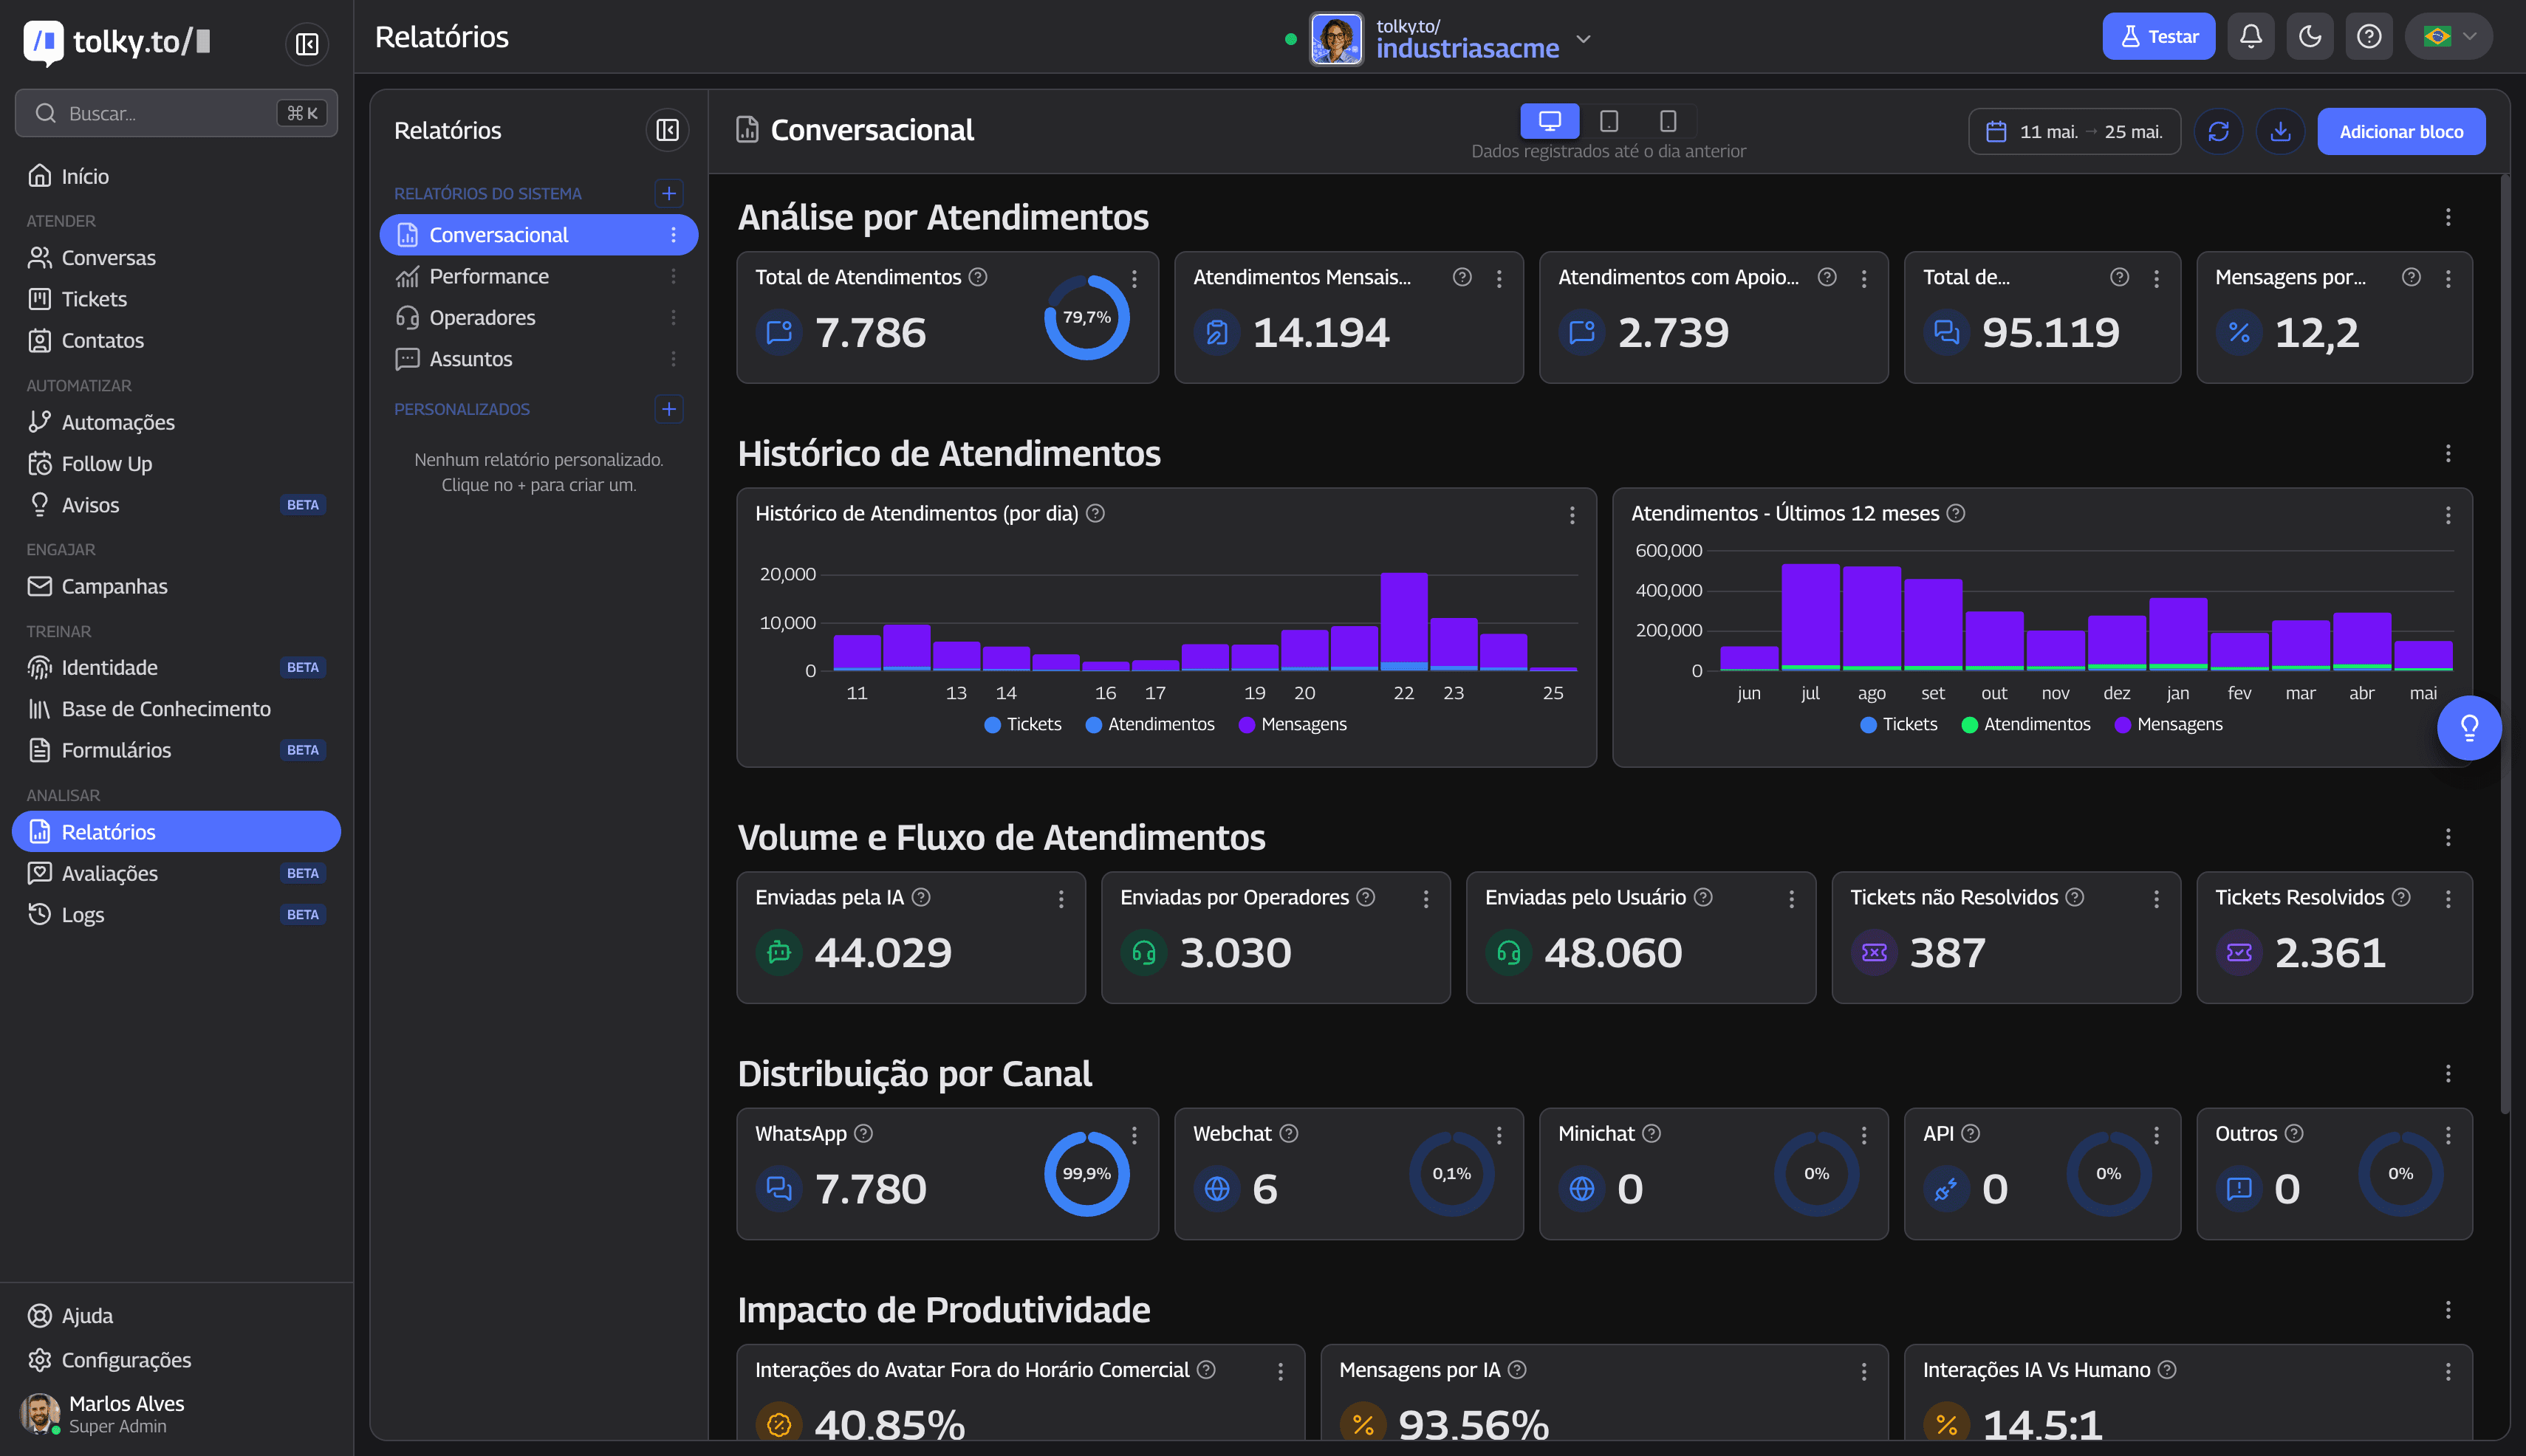Show info for Atendimentos - Últimos 12 meses

click(1955, 513)
